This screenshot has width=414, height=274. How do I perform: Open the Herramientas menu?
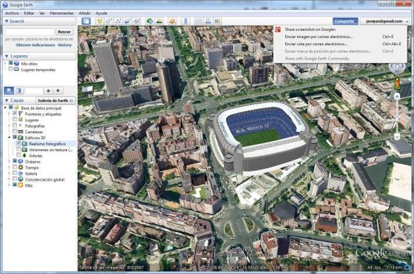coord(62,12)
